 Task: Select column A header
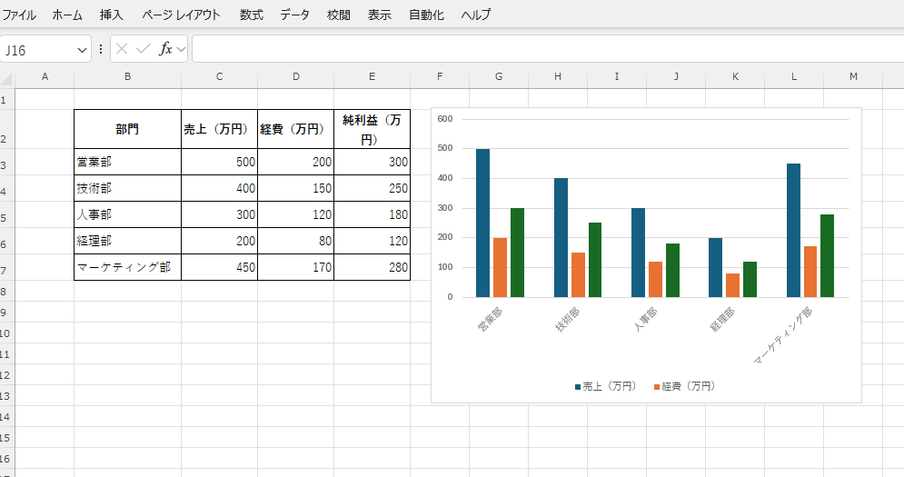(45, 76)
